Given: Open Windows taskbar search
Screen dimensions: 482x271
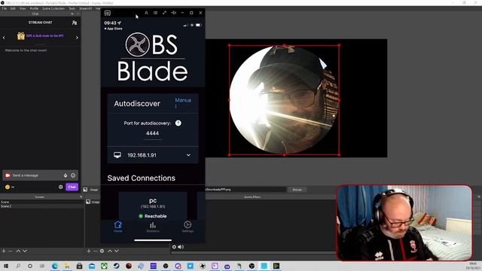Looking at the screenshot, I should pyautogui.click(x=18, y=266).
